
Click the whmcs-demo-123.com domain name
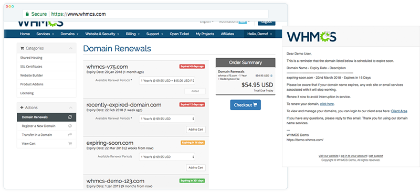(115, 181)
